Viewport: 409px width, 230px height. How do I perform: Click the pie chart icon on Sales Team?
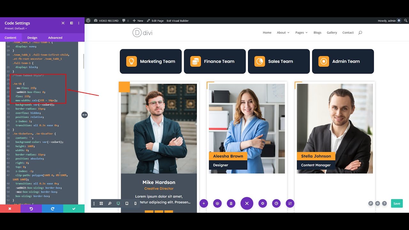point(260,61)
